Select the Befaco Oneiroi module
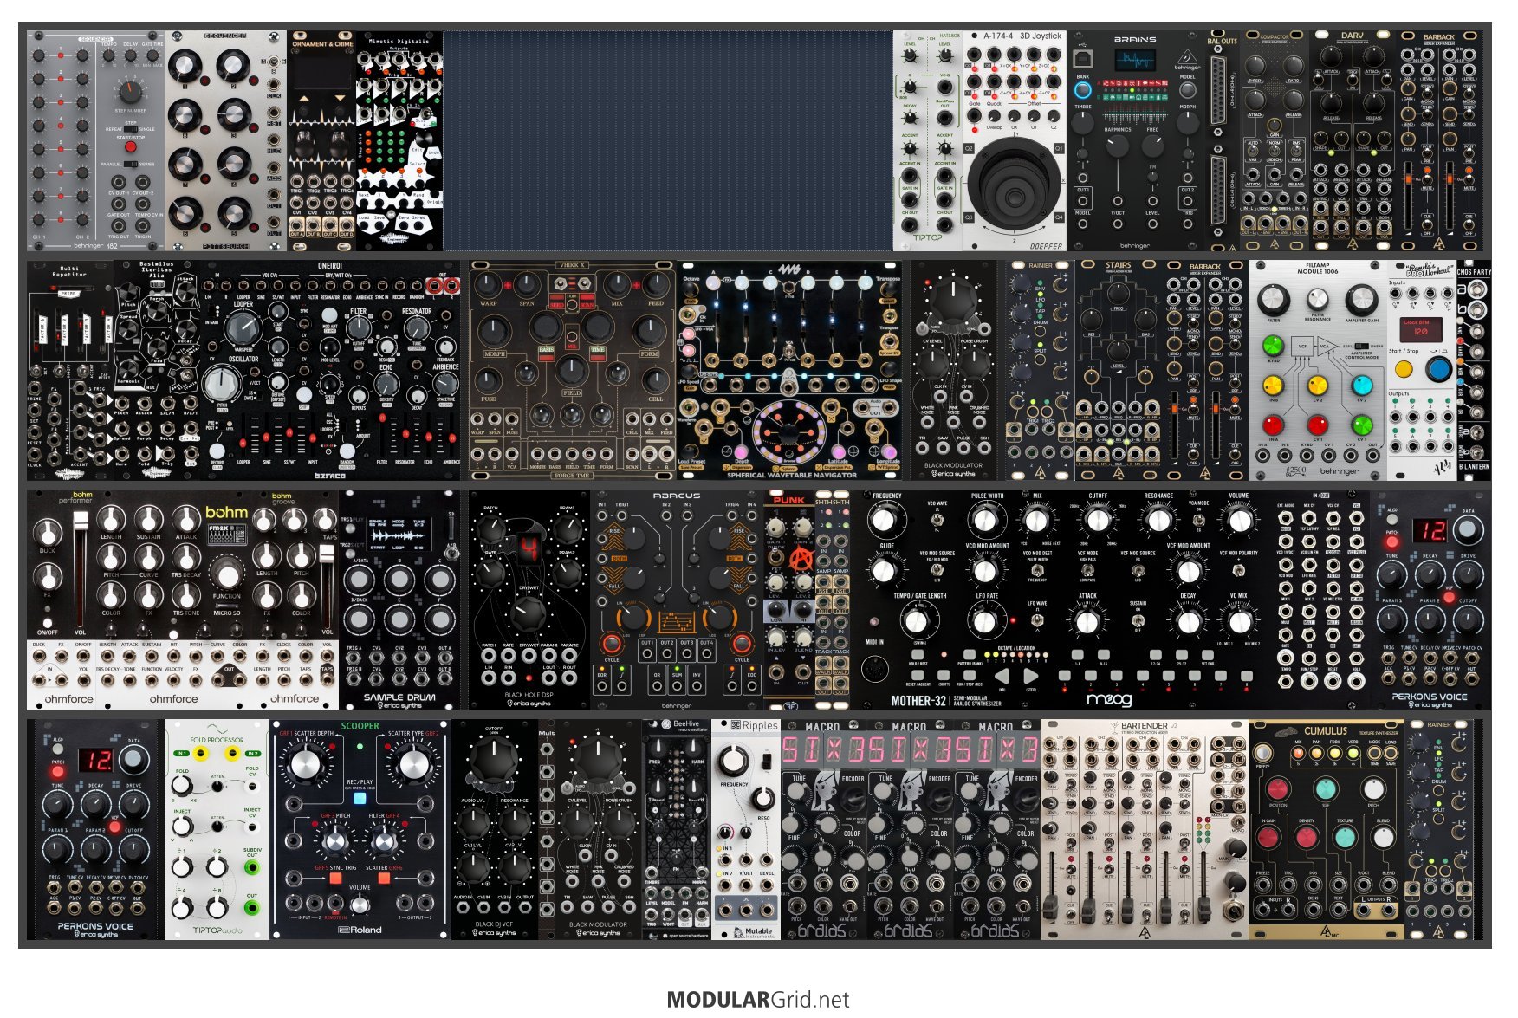 330,371
